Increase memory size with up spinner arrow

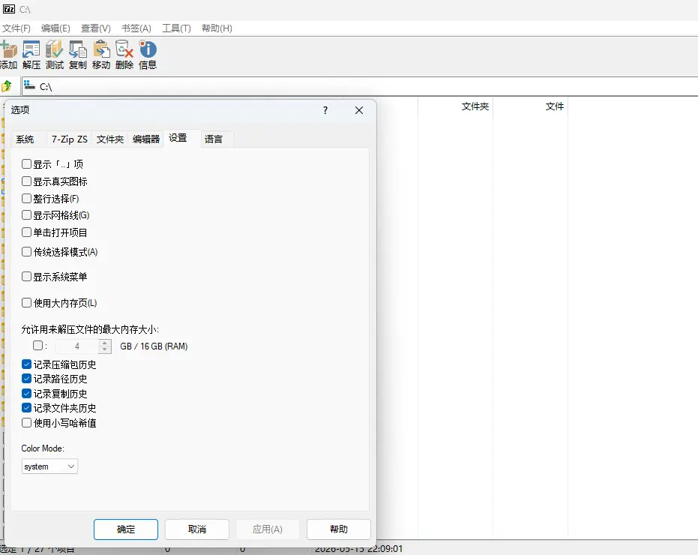click(105, 343)
